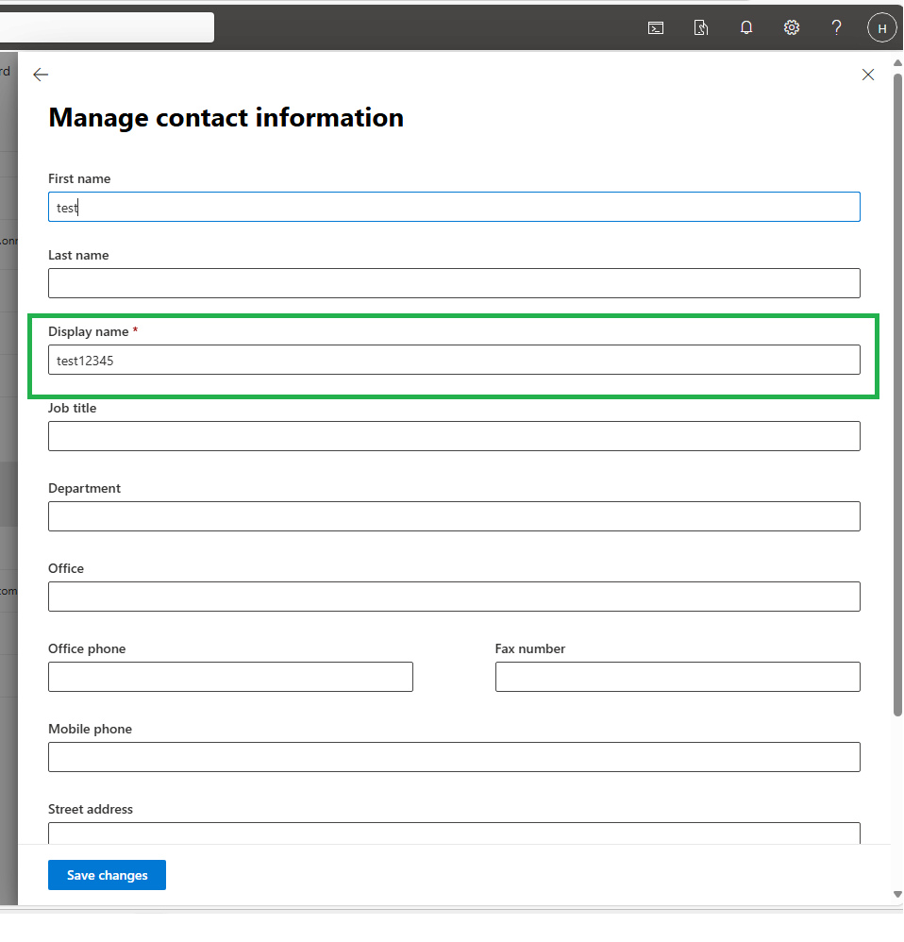Close the Manage contact information panel
904x942 pixels.
pos(867,75)
